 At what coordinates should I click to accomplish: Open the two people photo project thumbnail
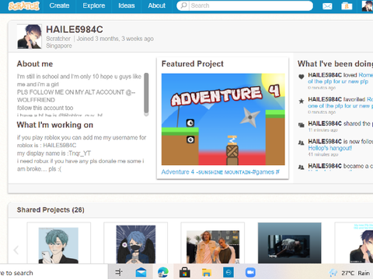tap(213, 246)
